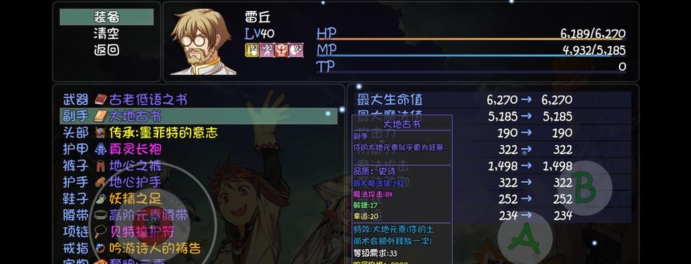Click the head slot mask icon

click(x=101, y=133)
